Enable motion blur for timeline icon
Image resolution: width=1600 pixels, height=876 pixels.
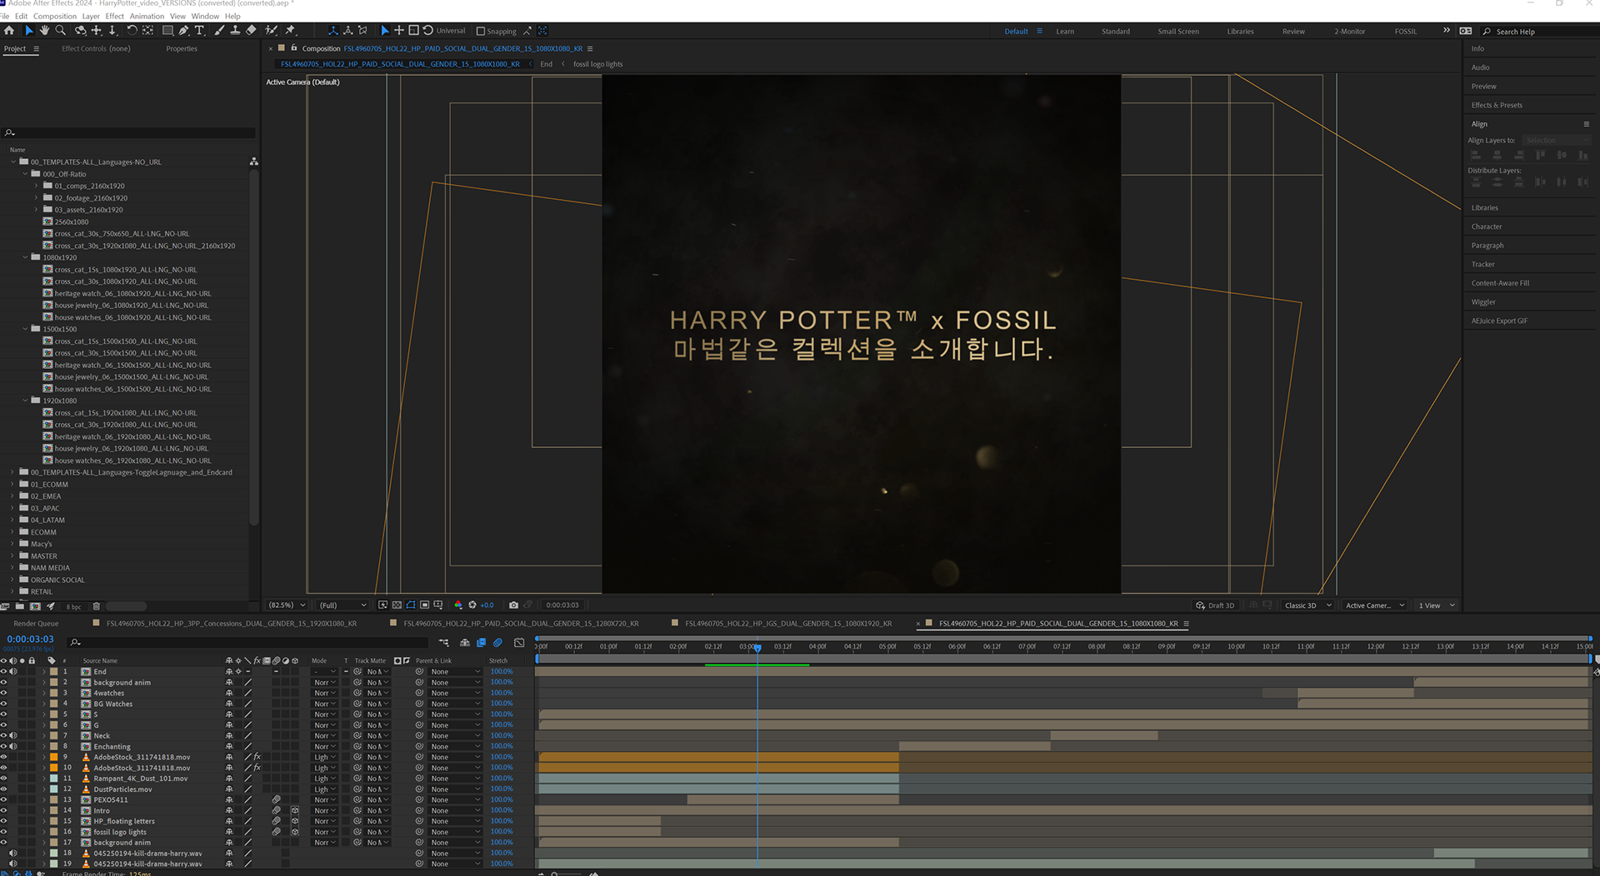[497, 643]
